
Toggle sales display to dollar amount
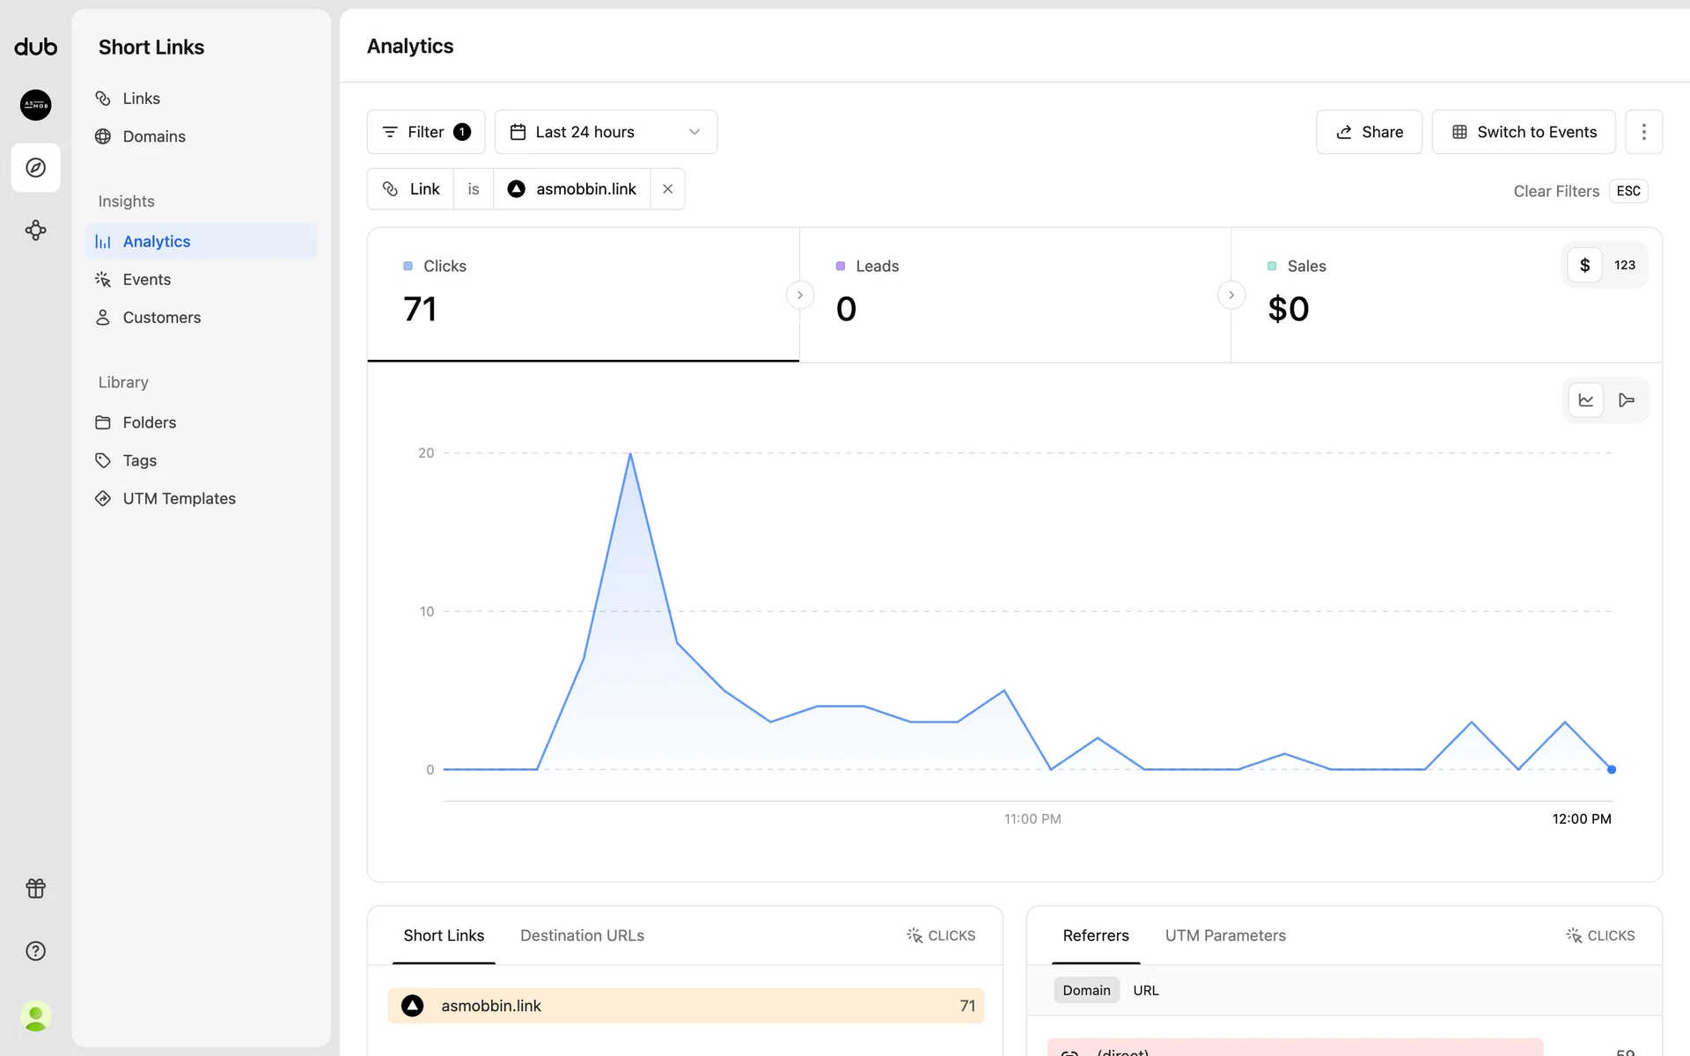(x=1584, y=265)
